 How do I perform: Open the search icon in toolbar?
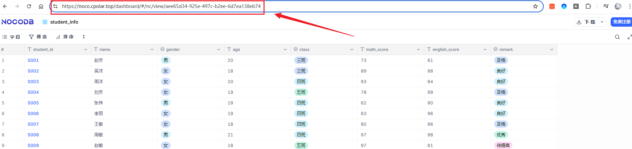[x=617, y=37]
